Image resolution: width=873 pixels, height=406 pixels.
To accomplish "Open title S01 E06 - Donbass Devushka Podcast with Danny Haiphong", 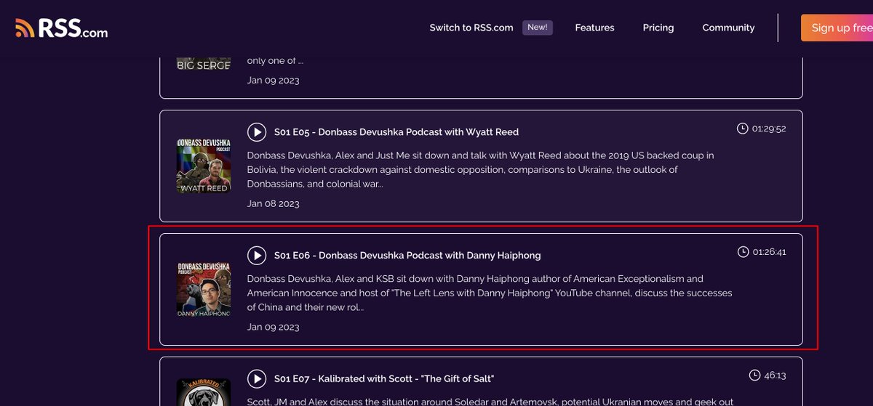I will tap(407, 256).
